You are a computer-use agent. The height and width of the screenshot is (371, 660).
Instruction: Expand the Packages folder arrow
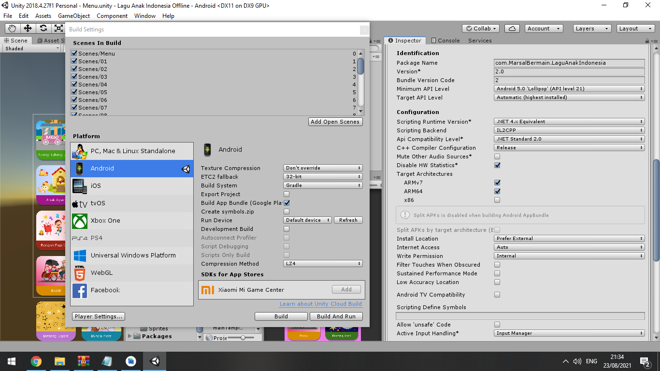tap(129, 336)
